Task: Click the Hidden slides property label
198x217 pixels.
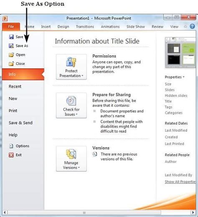Action: coord(176,95)
